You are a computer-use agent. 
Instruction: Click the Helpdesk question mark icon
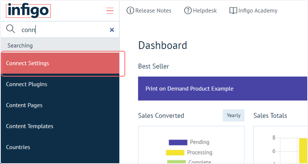(x=188, y=11)
